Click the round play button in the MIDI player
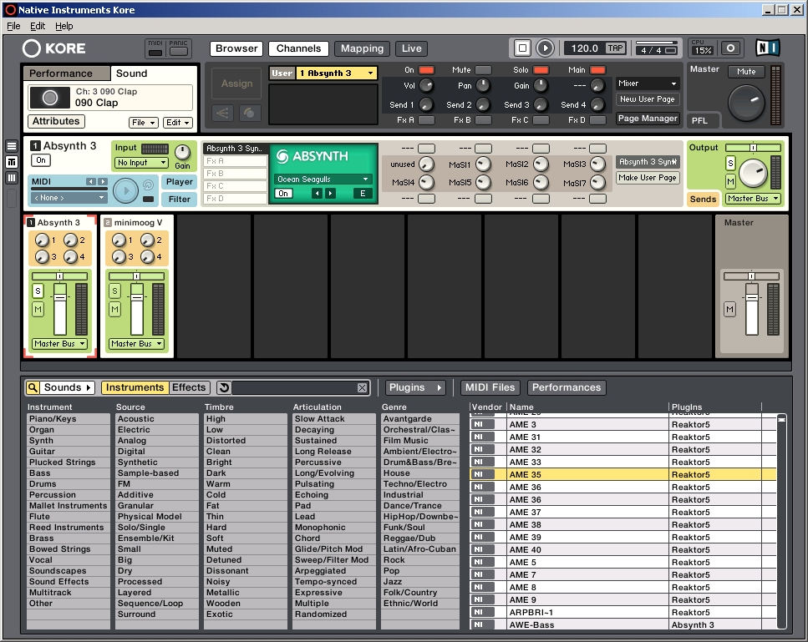808x642 pixels. pos(125,191)
